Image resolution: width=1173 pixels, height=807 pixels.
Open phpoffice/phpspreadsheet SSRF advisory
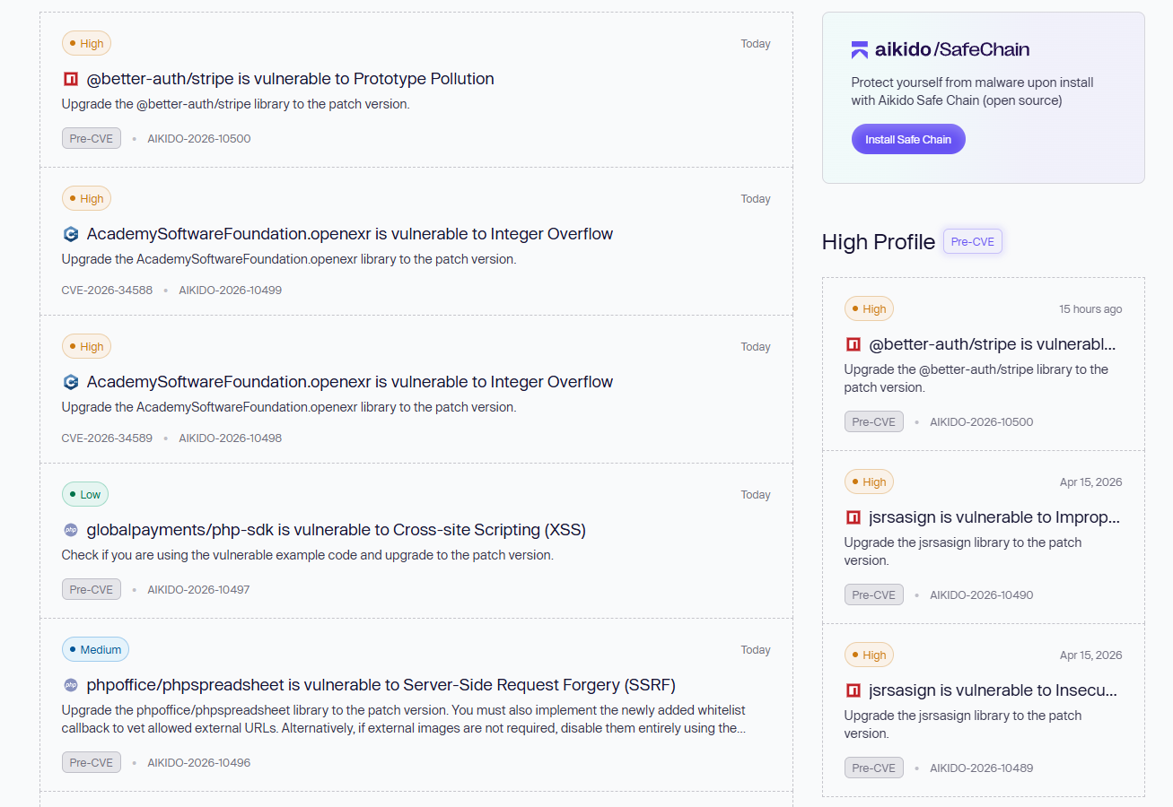click(381, 685)
